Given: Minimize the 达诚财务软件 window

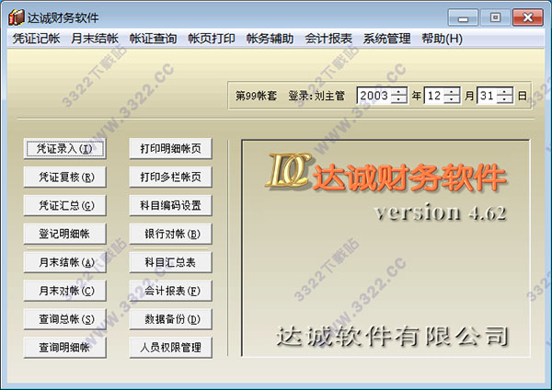Looking at the screenshot, I should point(463,17).
